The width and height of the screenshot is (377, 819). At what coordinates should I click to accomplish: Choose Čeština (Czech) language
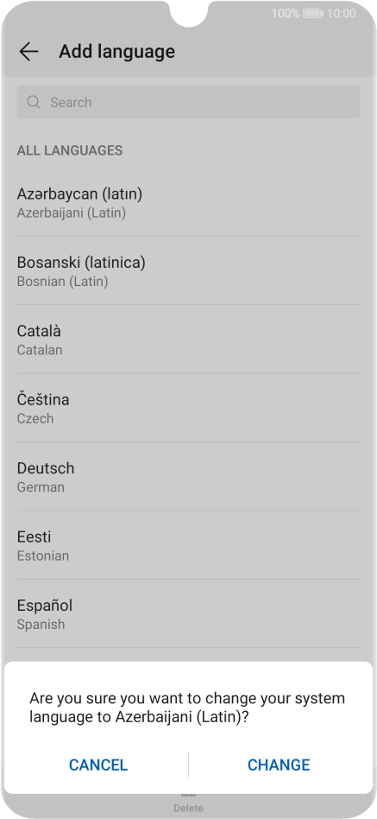pos(188,408)
